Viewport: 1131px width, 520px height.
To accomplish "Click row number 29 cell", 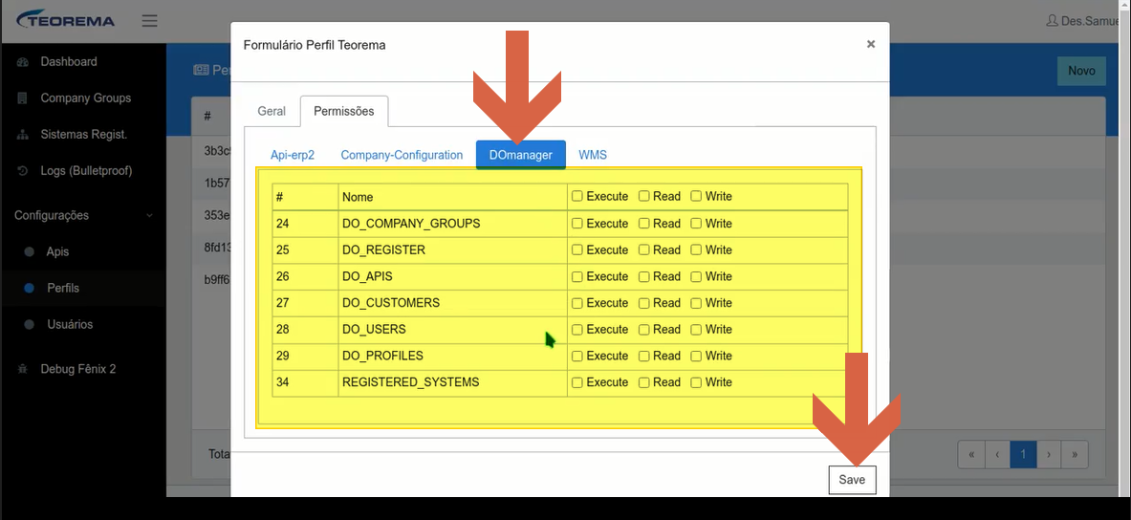I will [x=305, y=356].
